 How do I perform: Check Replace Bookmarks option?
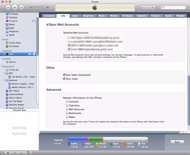point(67,113)
